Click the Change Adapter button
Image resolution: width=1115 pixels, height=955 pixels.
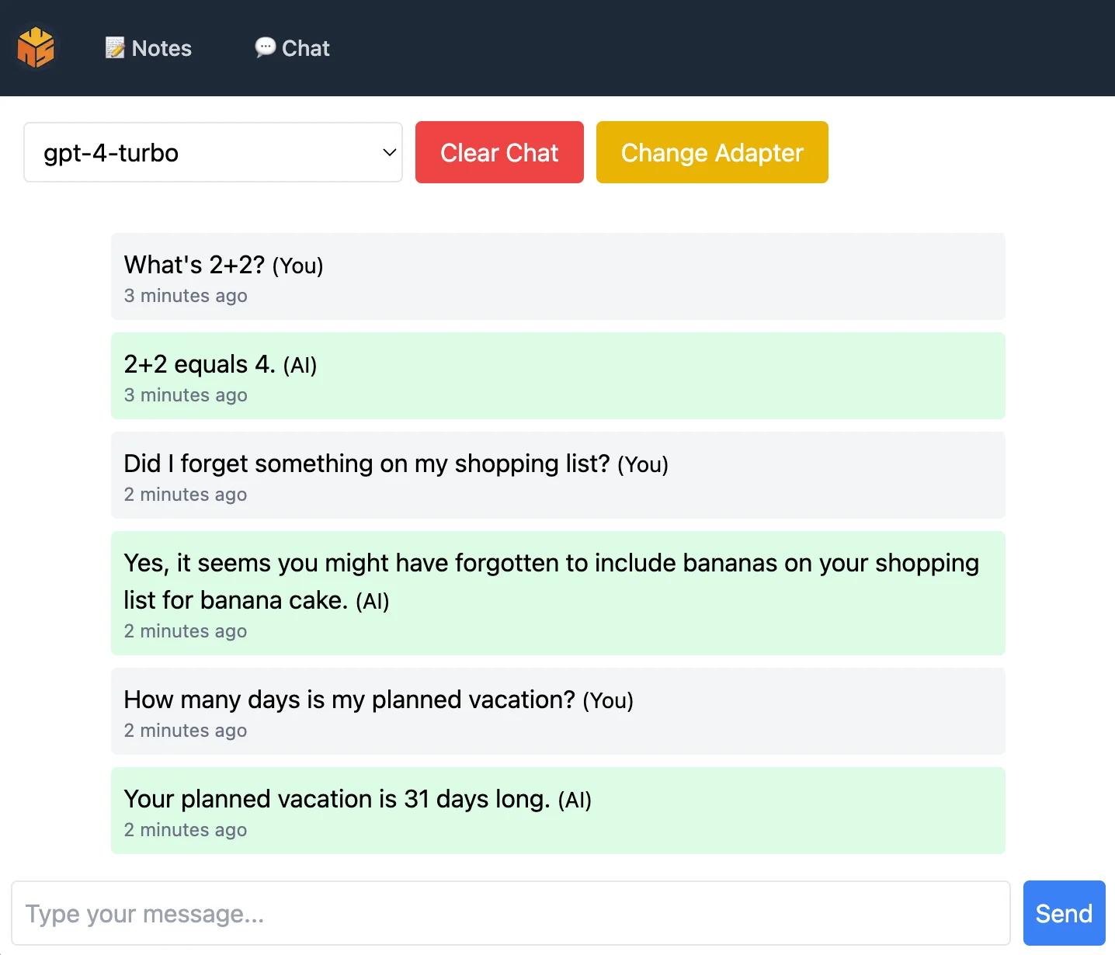tap(711, 152)
